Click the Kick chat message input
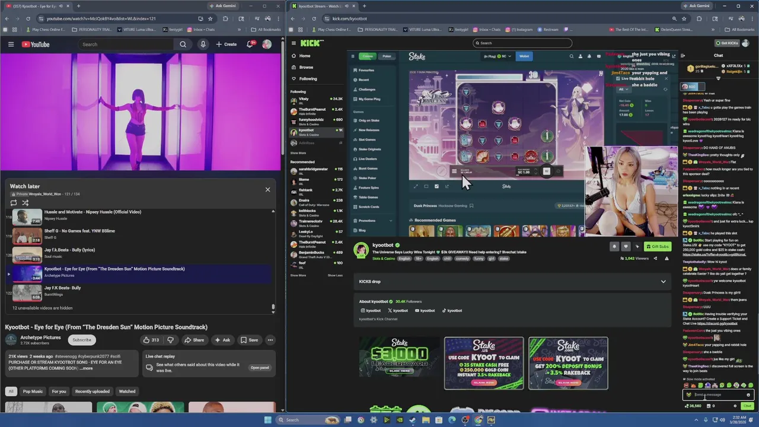The width and height of the screenshot is (759, 427). pyautogui.click(x=718, y=394)
